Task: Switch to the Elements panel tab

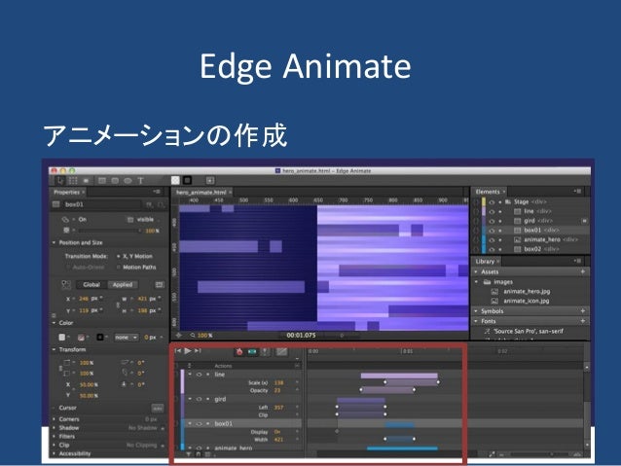Action: [x=488, y=192]
